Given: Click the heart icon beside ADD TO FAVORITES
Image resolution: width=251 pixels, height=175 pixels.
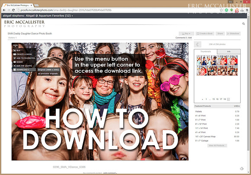Looking at the screenshot, I should click(x=15, y=58).
